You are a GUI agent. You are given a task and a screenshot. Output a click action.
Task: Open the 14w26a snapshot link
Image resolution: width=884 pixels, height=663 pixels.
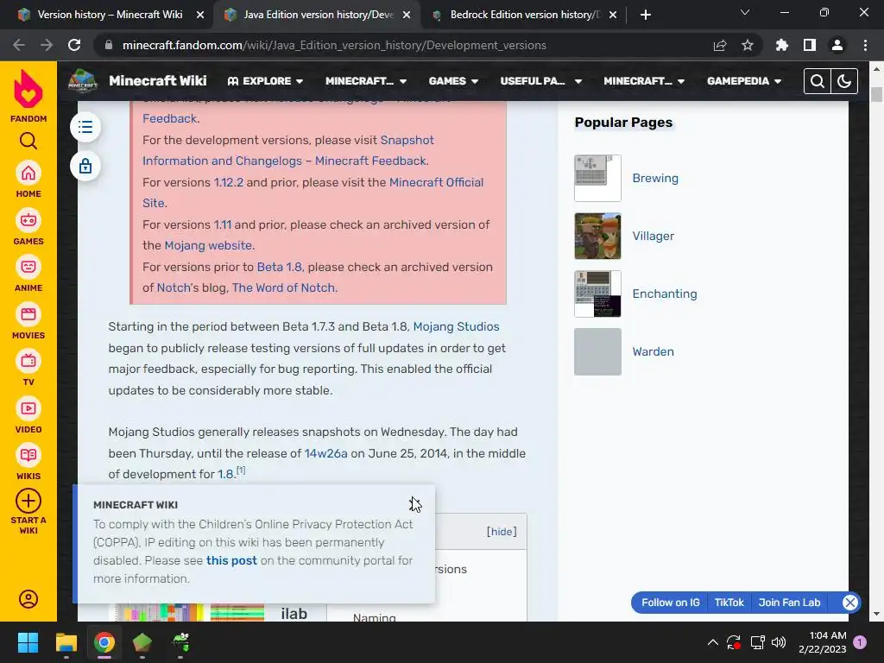click(x=325, y=453)
